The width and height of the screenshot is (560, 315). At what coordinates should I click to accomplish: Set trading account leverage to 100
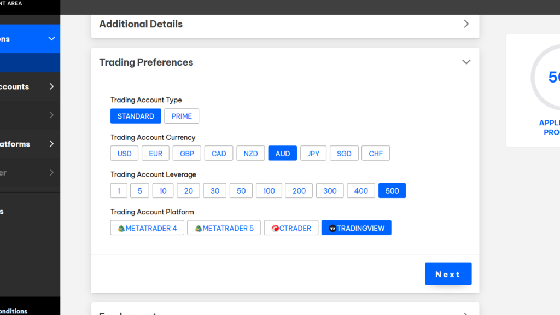coord(269,190)
